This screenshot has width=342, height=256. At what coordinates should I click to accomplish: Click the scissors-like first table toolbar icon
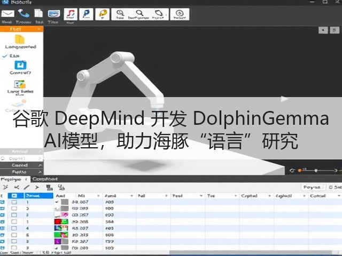[x=5, y=187]
